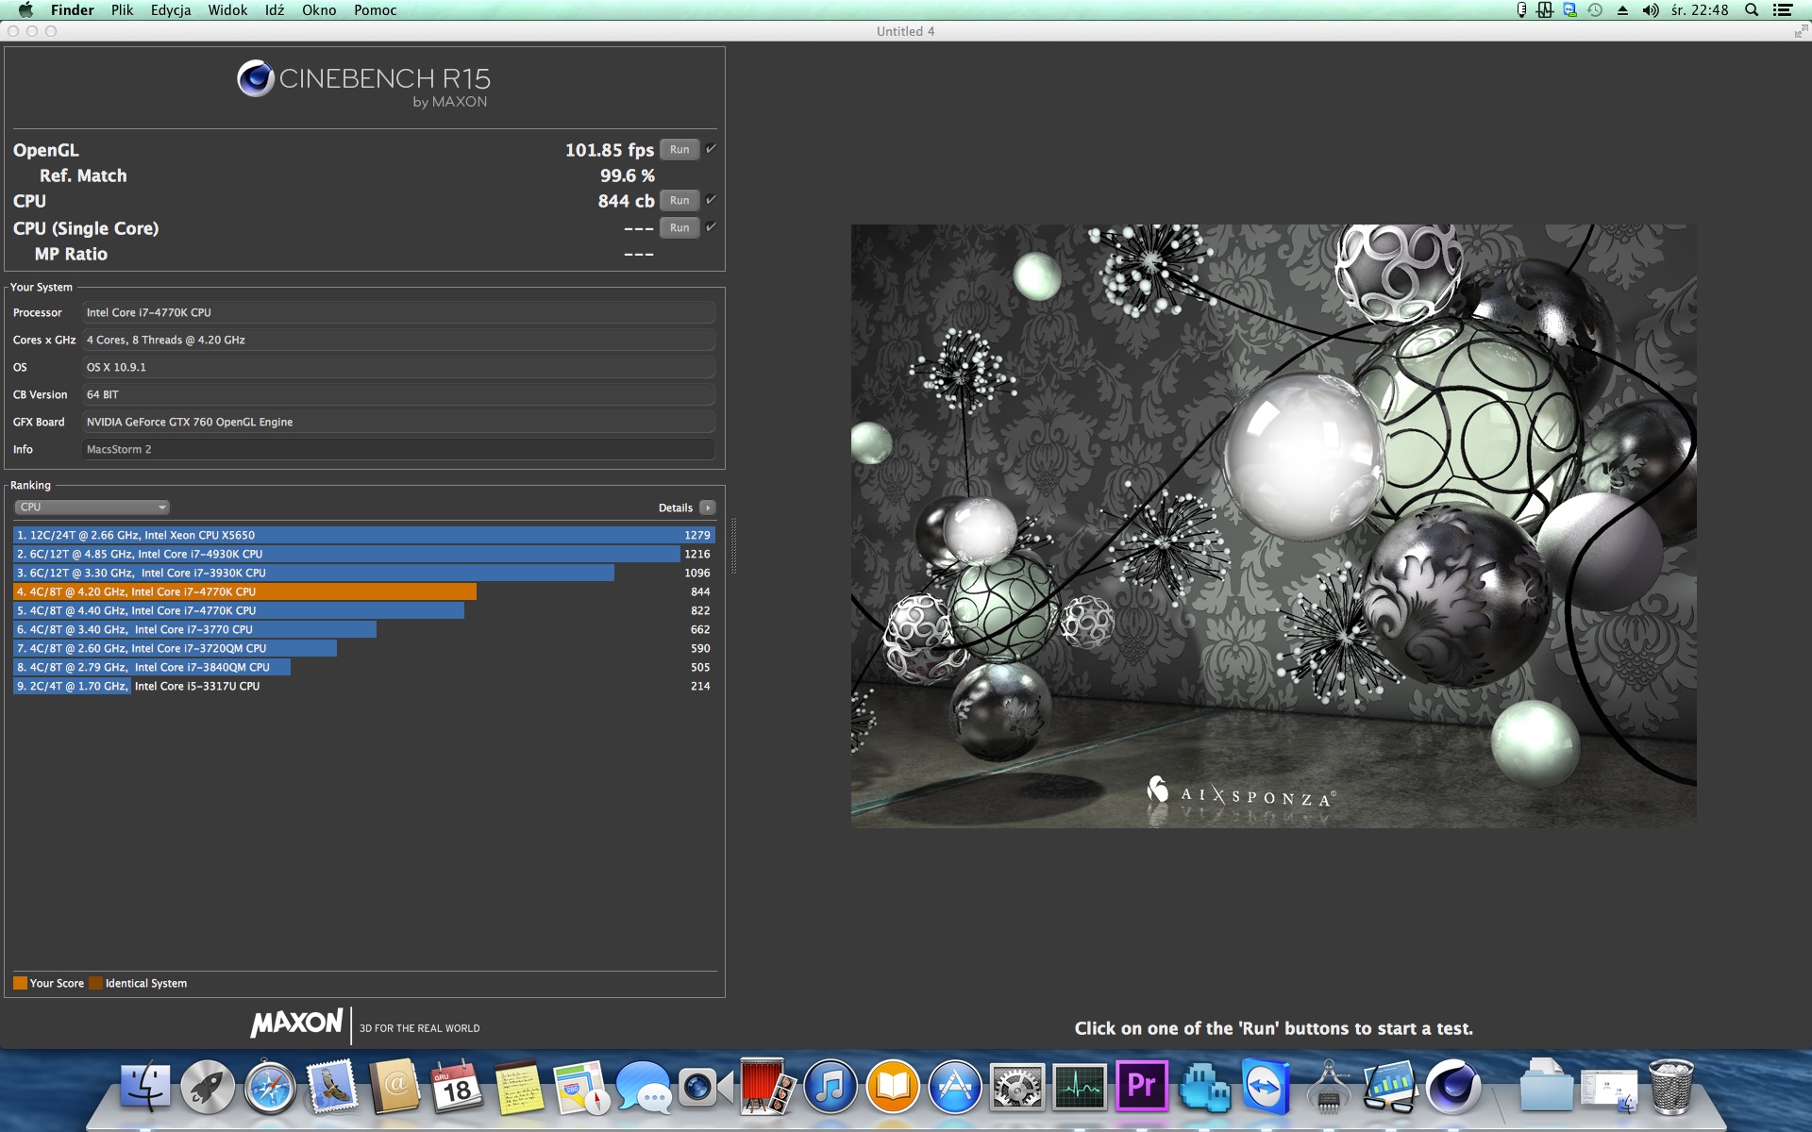This screenshot has width=1812, height=1132.
Task: Select ranking row Intel Xeon CPU X5650
Action: pyautogui.click(x=364, y=535)
